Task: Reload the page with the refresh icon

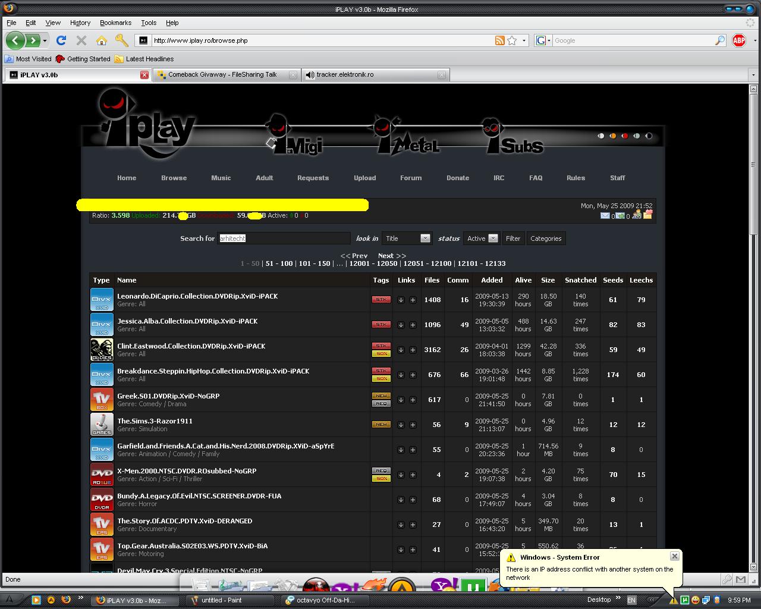Action: click(61, 40)
